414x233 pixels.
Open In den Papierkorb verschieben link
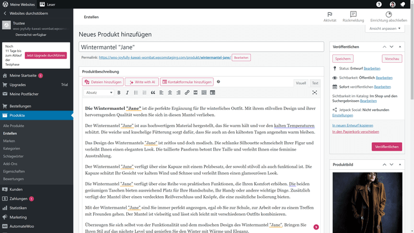click(x=355, y=132)
